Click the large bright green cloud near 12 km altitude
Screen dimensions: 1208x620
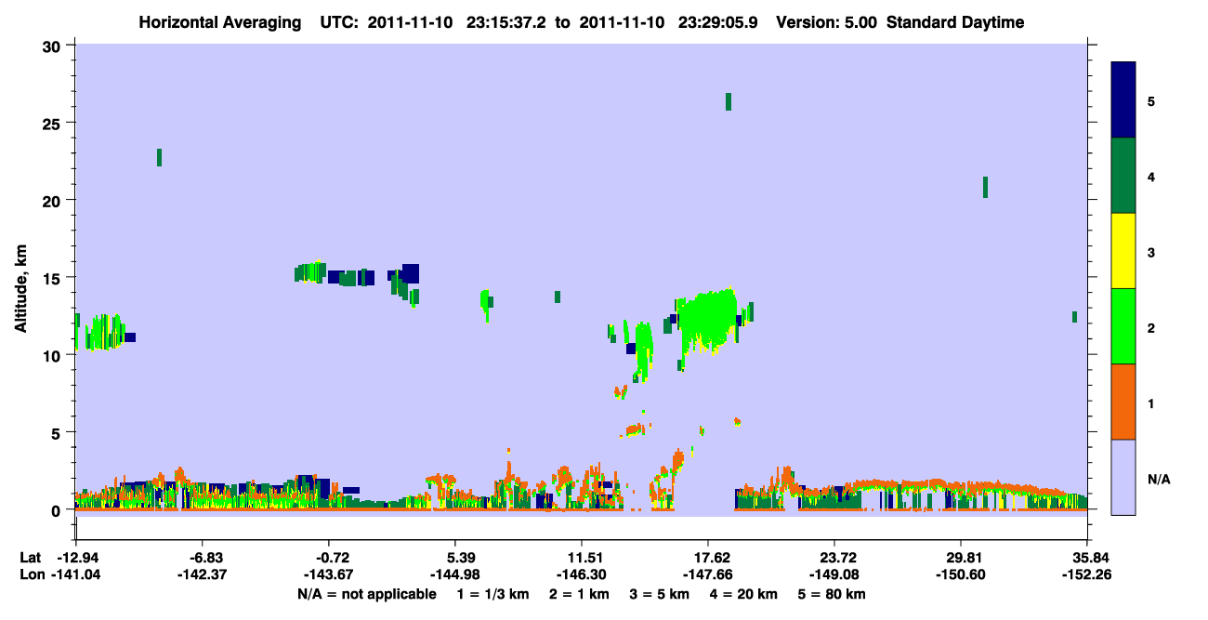pos(710,320)
